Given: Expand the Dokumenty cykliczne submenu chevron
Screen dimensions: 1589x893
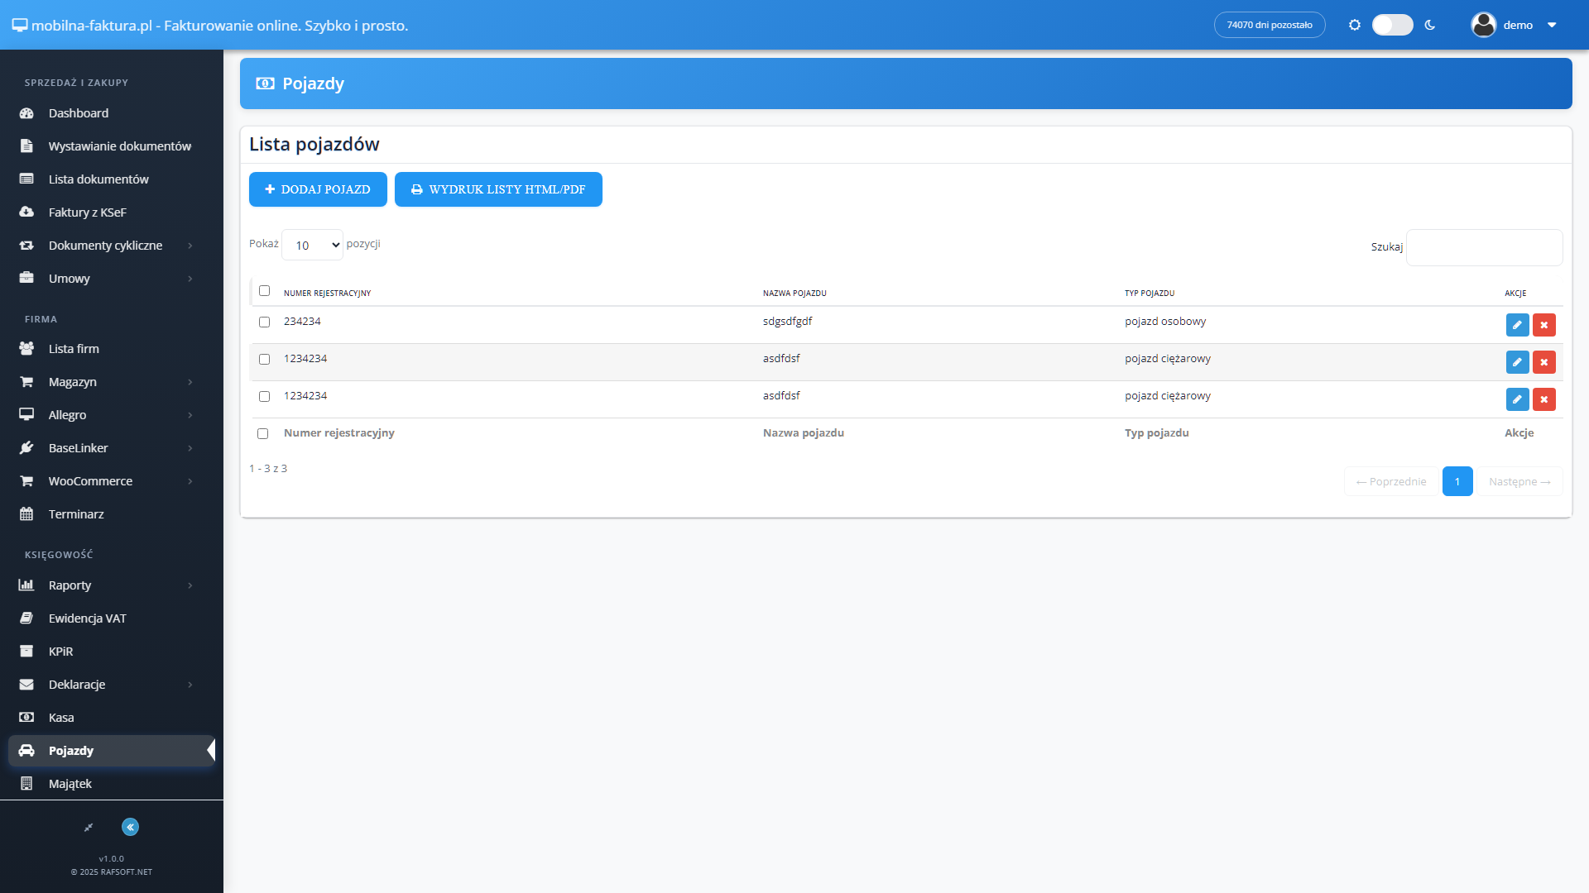Looking at the screenshot, I should pos(190,246).
